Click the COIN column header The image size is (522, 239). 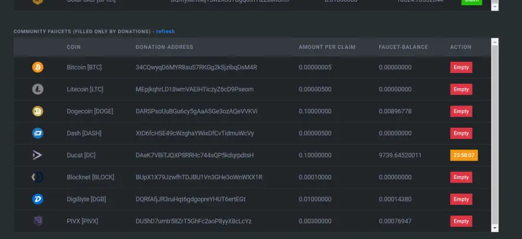pyautogui.click(x=74, y=47)
